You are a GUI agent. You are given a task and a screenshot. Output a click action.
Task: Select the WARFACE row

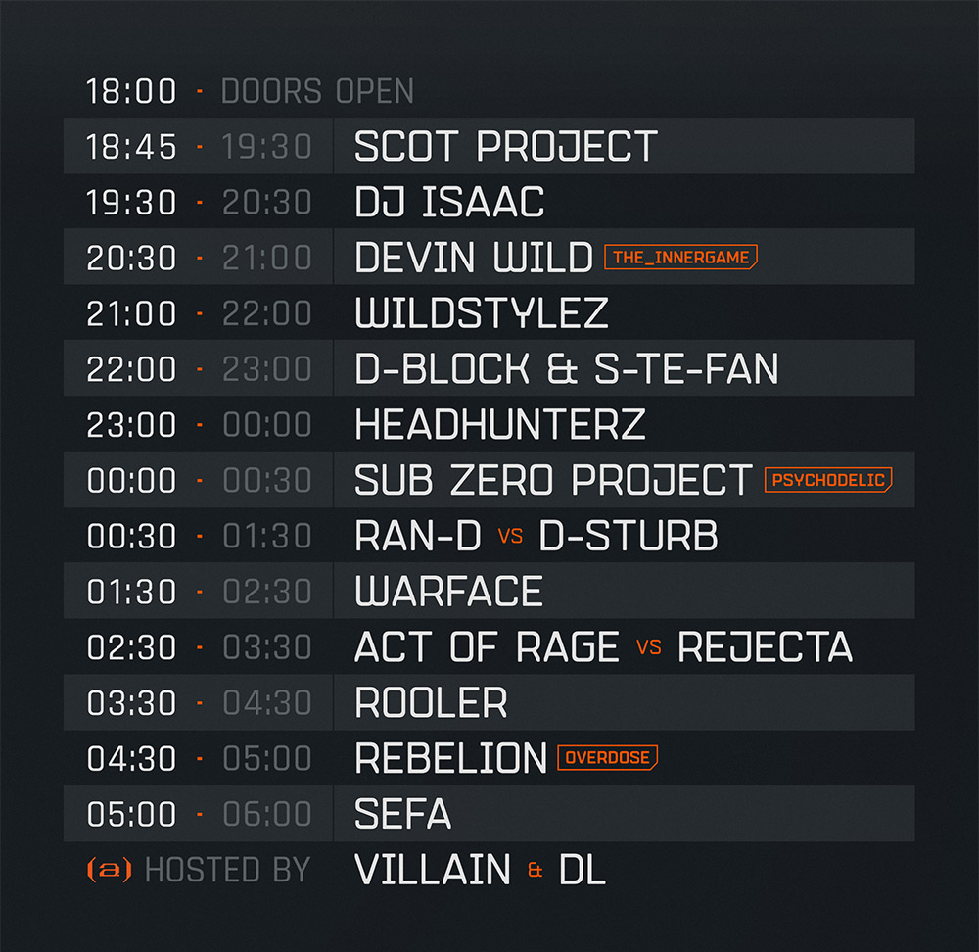(489, 591)
